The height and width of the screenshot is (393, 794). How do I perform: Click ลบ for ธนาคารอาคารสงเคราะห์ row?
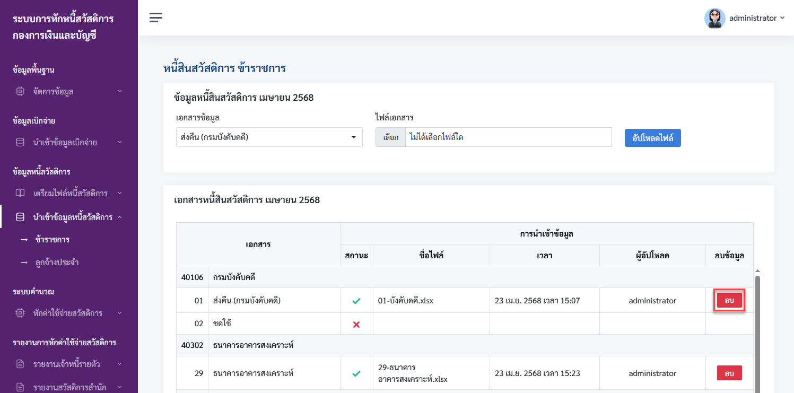(x=729, y=373)
